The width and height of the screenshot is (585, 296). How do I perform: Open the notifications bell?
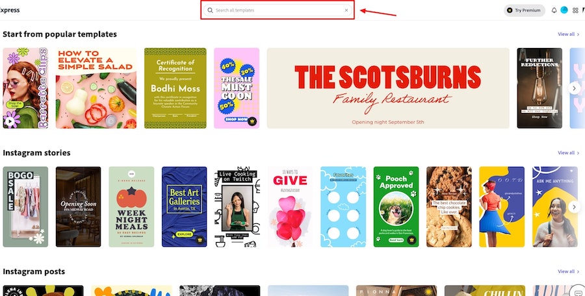point(554,10)
